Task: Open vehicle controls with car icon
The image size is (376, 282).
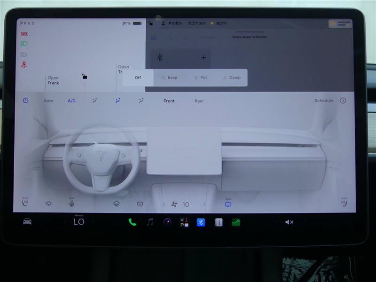Action: 27,221
